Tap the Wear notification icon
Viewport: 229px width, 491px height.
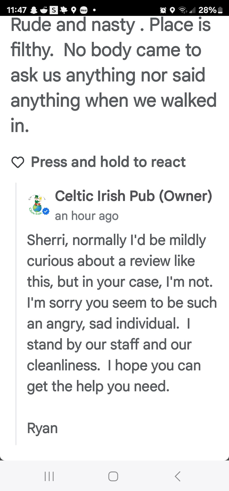[84, 10]
